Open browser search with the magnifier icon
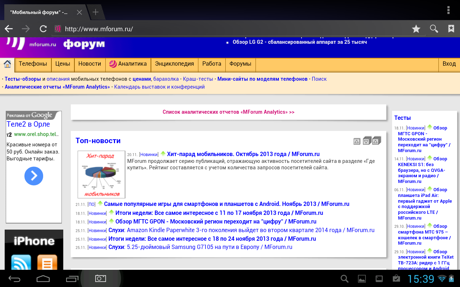Image resolution: width=460 pixels, height=287 pixels. point(434,29)
